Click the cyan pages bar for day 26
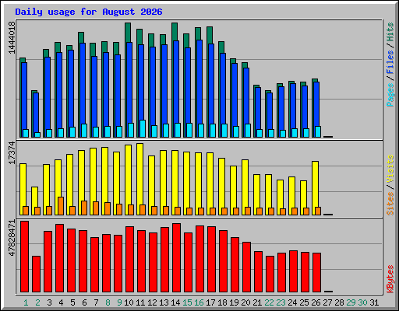 click(318, 131)
